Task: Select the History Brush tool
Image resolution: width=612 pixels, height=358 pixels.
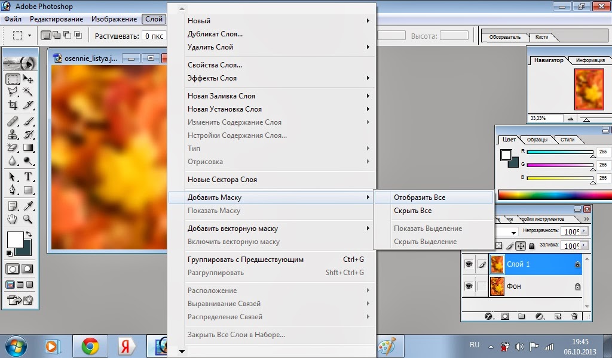Action: click(x=27, y=134)
